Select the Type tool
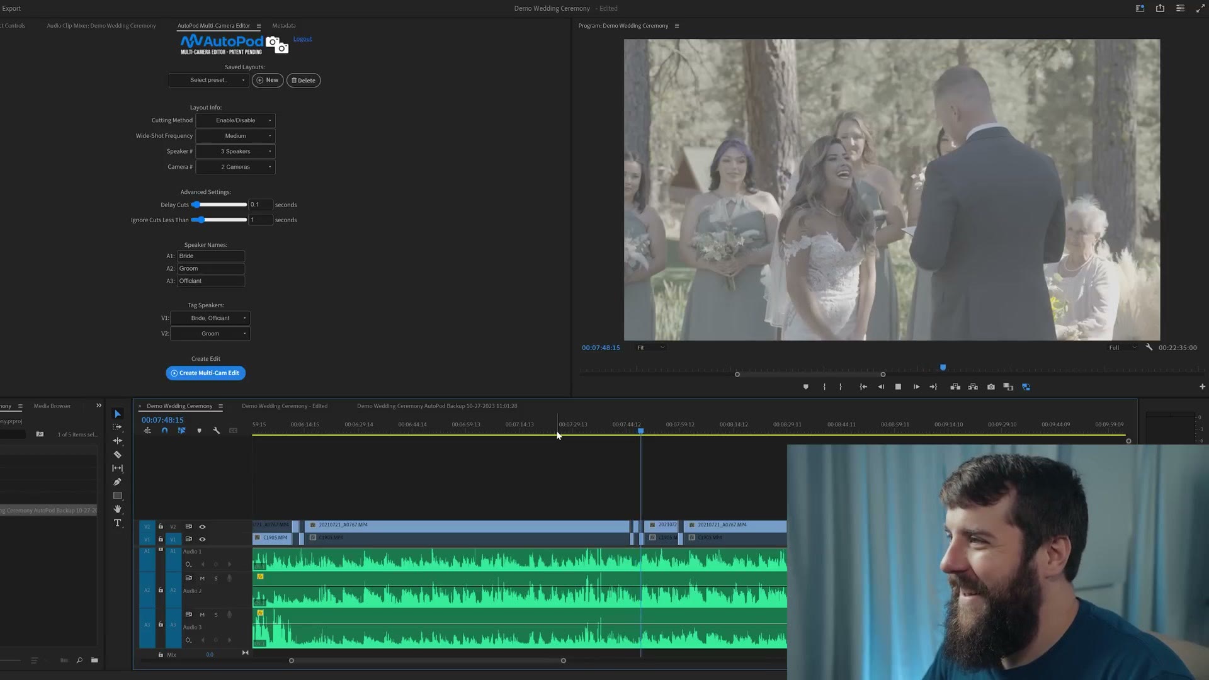This screenshot has width=1209, height=680. 117,523
